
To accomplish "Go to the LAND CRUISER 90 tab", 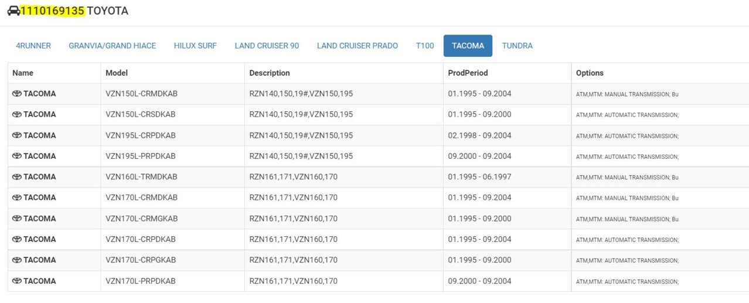I will (267, 46).
